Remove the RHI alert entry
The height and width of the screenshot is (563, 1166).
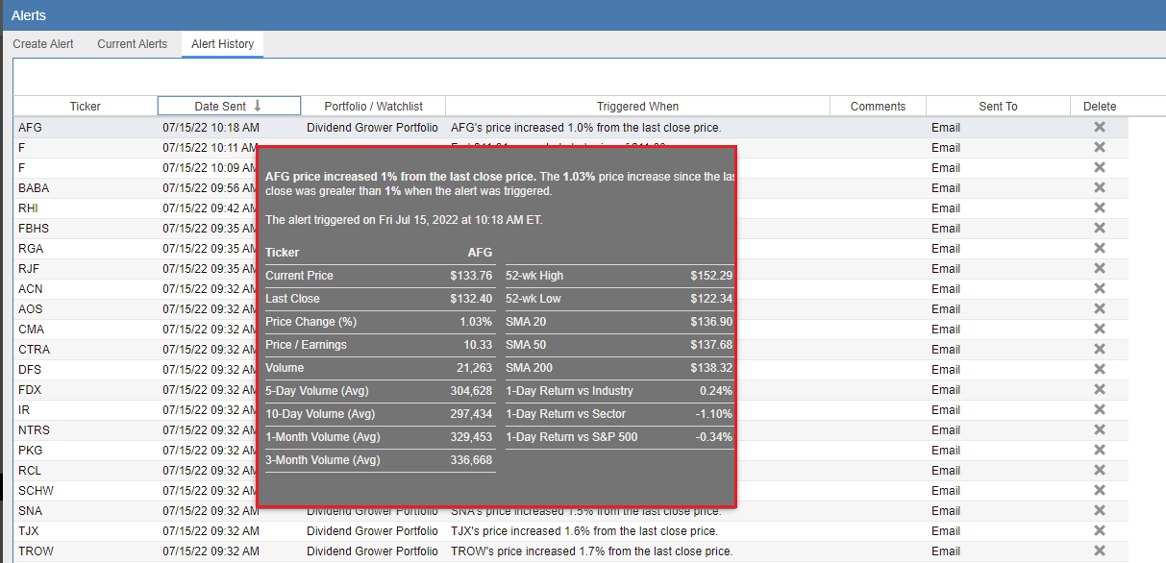pos(1099,208)
